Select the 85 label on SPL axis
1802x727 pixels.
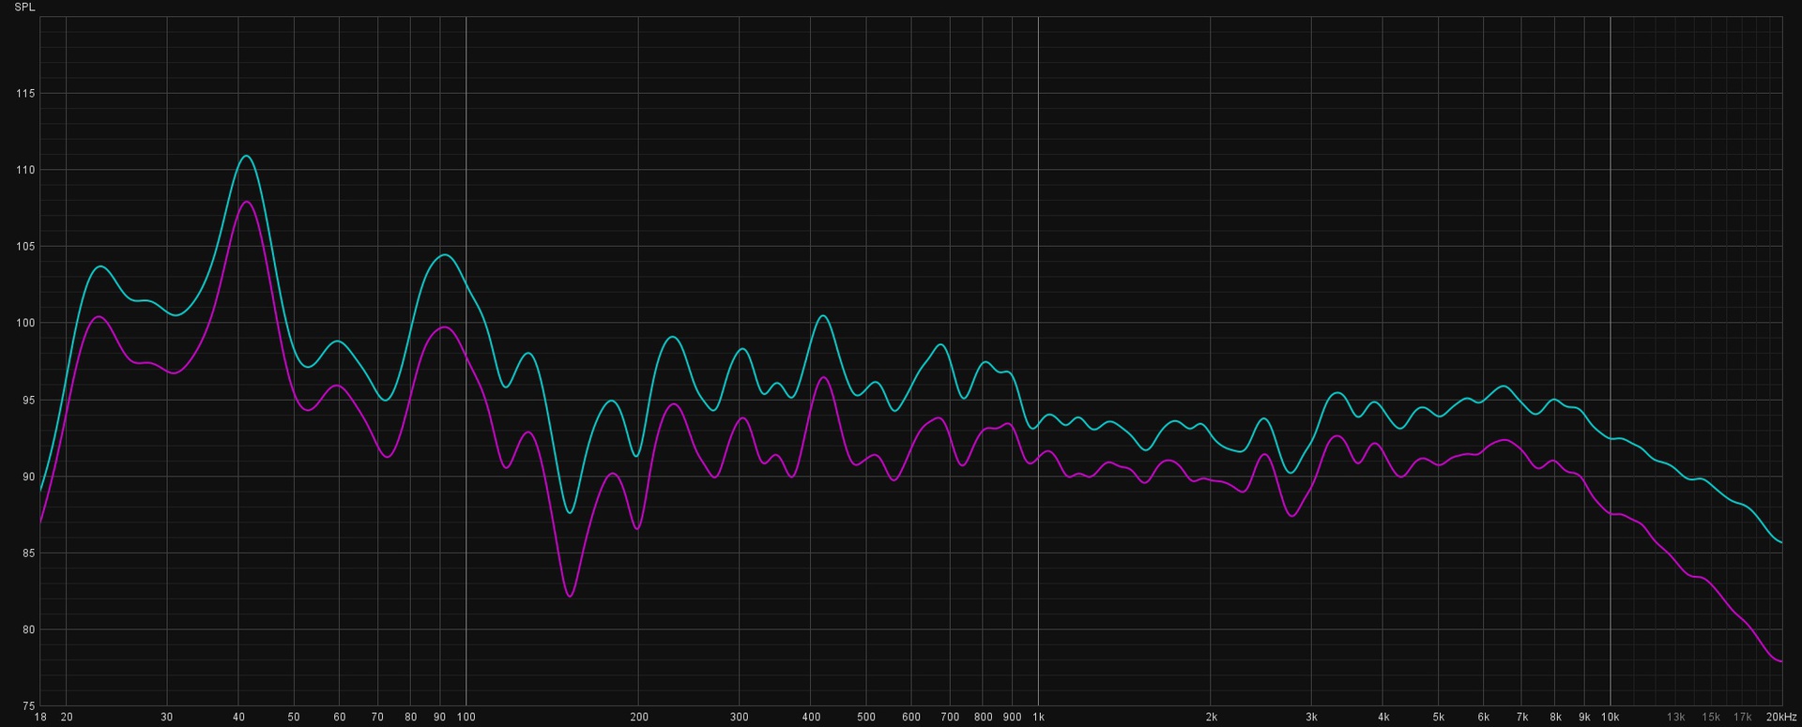pos(29,553)
